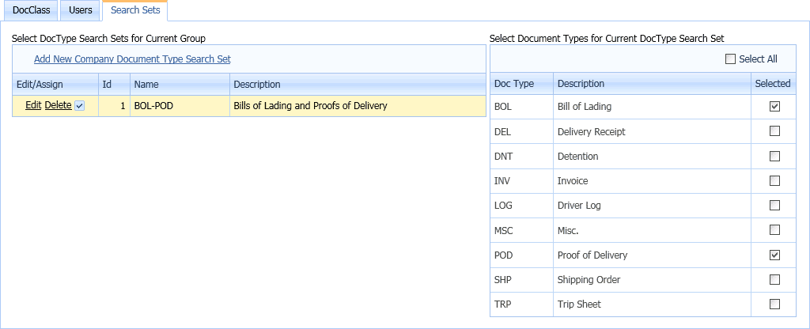Click the INV doc type cell
Viewport: 810px width, 329px height.
click(x=521, y=181)
